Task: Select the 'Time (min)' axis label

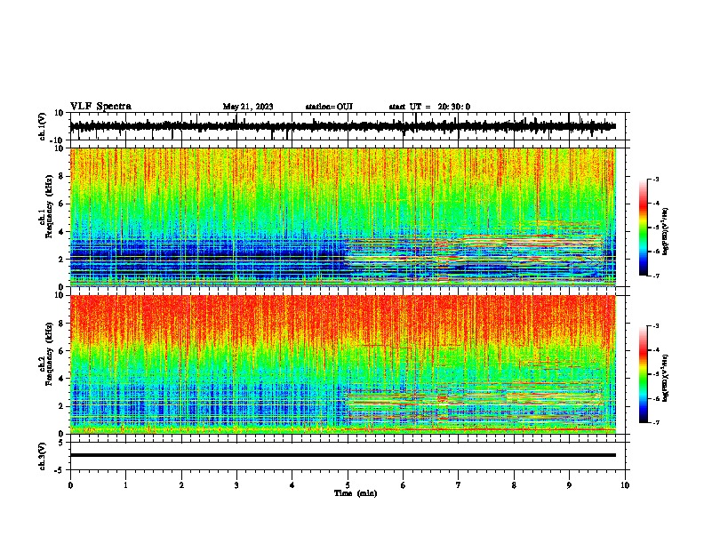Action: click(356, 493)
